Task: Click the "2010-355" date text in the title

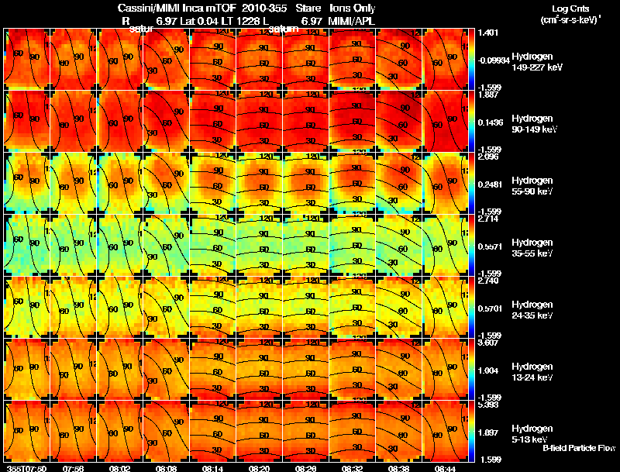Action: 264,9
